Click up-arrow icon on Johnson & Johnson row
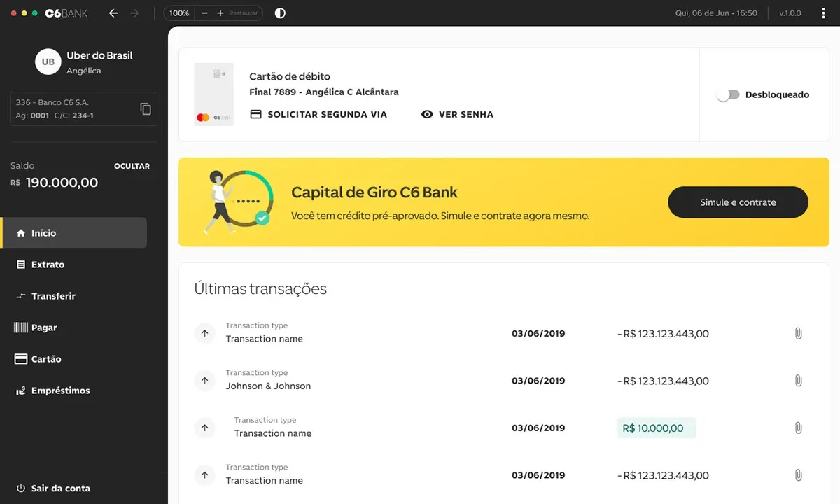Image resolution: width=840 pixels, height=504 pixels. coord(204,381)
